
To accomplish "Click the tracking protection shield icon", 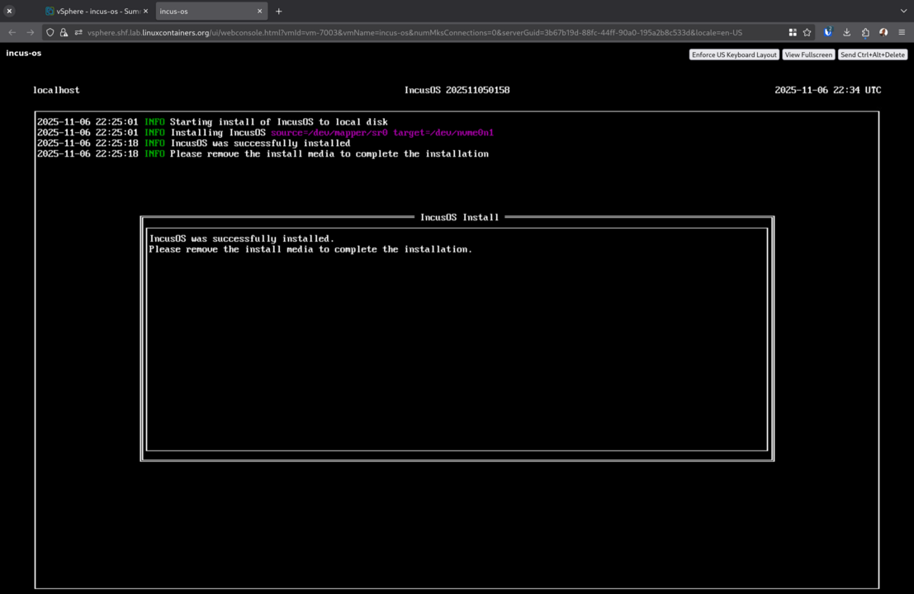I will 50,33.
